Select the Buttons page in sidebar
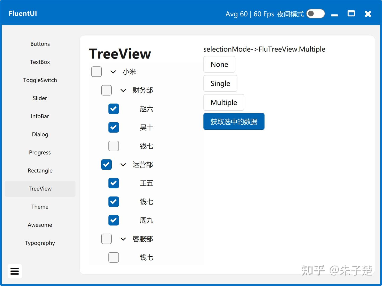This screenshot has width=382, height=286. click(40, 44)
